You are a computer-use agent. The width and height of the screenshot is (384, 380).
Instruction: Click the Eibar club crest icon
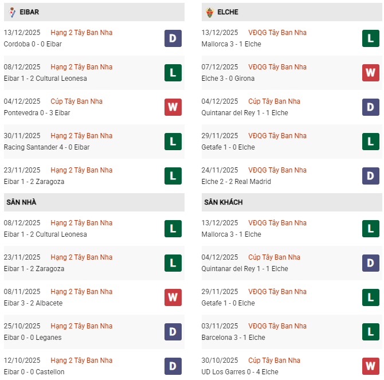(x=12, y=12)
